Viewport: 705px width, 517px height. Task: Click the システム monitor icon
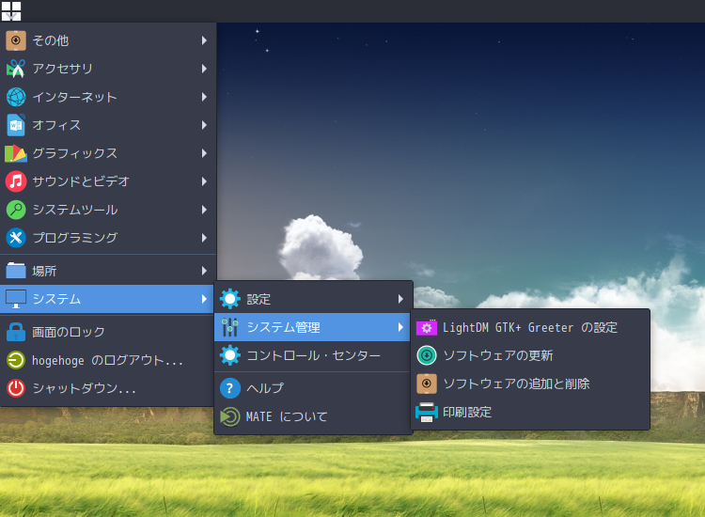click(16, 299)
